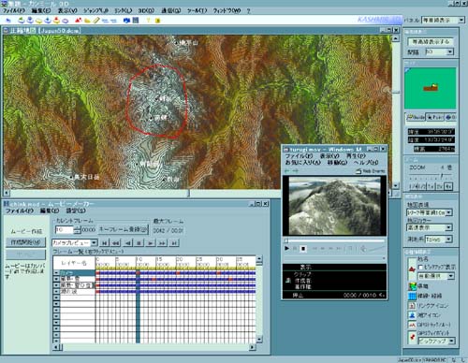
Task: Select the 4x zoom button
Action: 448,186
